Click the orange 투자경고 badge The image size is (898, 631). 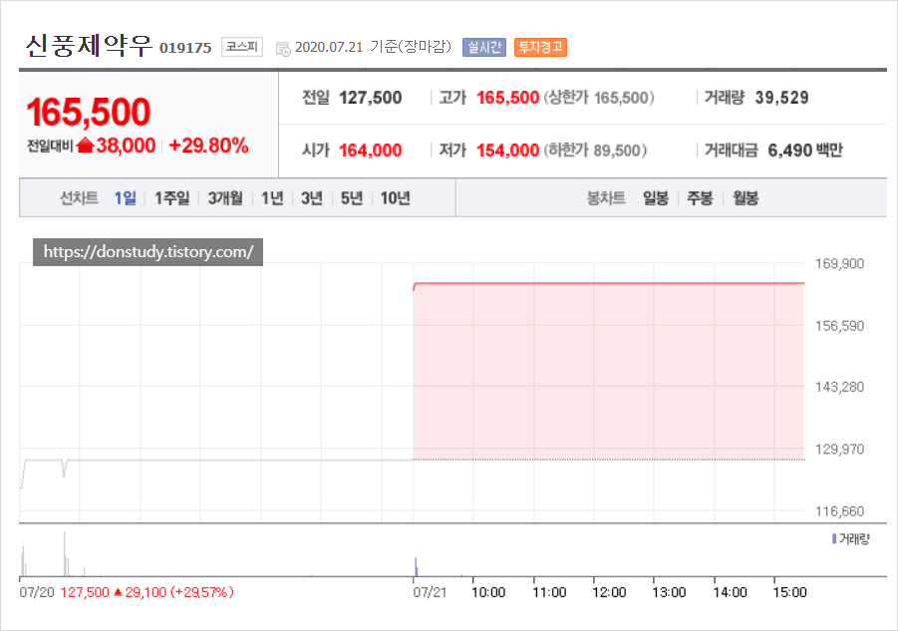click(540, 47)
